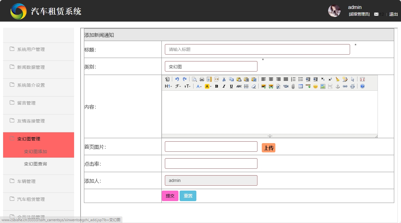
Task: Click the 上传 upload button
Action: click(x=269, y=148)
